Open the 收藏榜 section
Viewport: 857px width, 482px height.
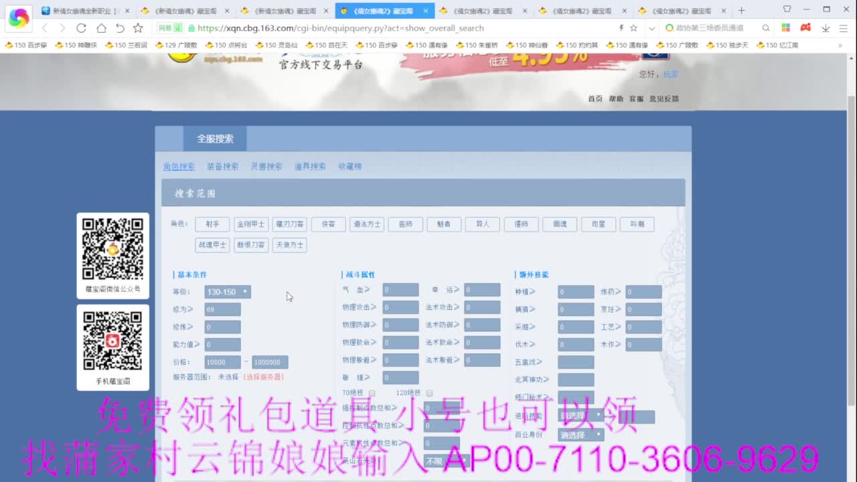tap(349, 167)
